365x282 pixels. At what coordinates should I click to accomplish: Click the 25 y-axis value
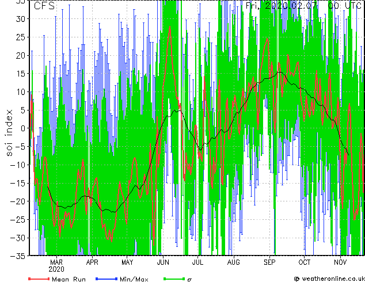(x=21, y=37)
